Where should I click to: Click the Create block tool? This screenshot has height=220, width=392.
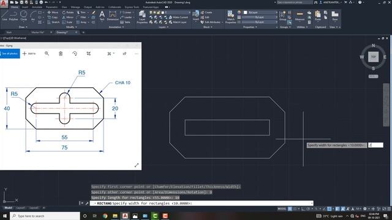click(206, 12)
